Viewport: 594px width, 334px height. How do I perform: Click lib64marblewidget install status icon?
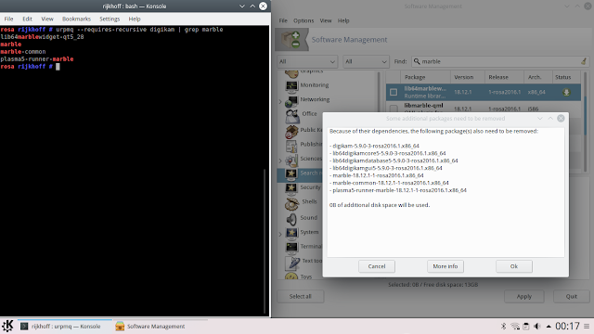pos(566,92)
